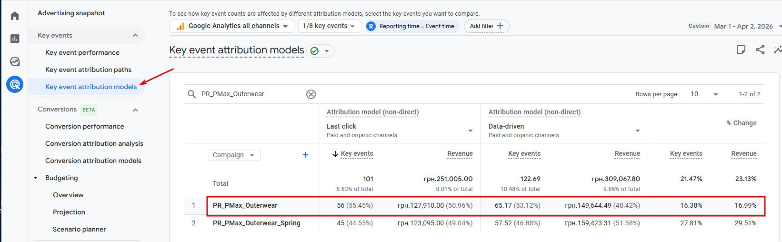The width and height of the screenshot is (782, 242).
Task: Open the 1/8 key events selector
Action: 329,26
